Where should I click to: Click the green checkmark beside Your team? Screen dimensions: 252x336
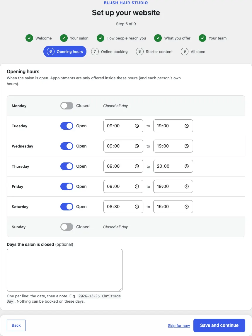click(x=202, y=38)
